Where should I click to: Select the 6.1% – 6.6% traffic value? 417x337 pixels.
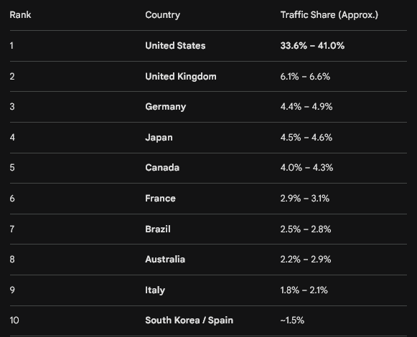[305, 77]
